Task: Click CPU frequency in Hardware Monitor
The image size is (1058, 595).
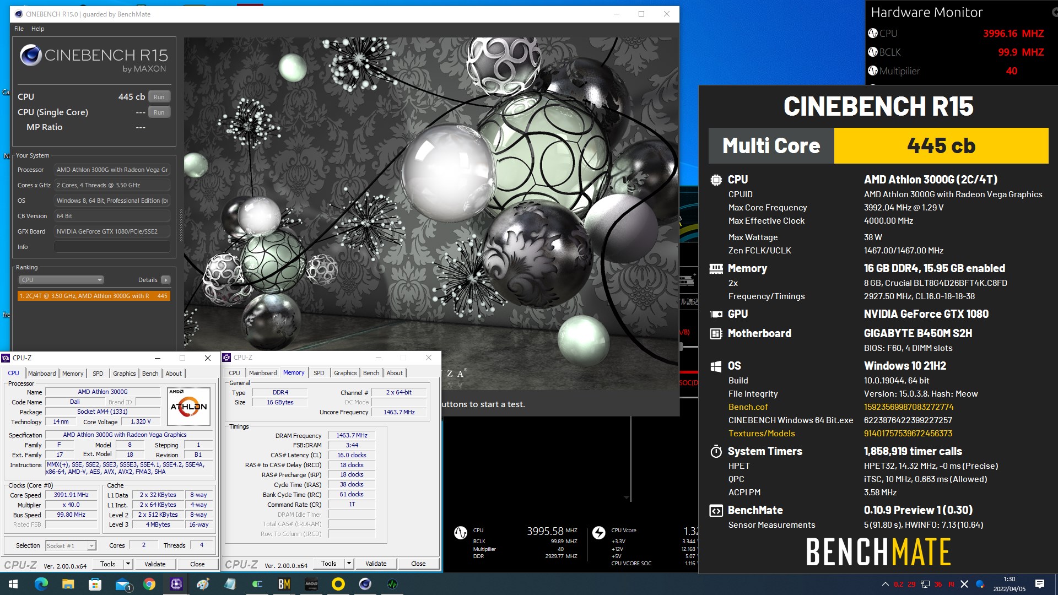Action: 1013,33
